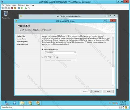Screen dimensions: 130x110
Task: Click the taskbar clock showing 10:00 AM
Action: click(123, 103)
